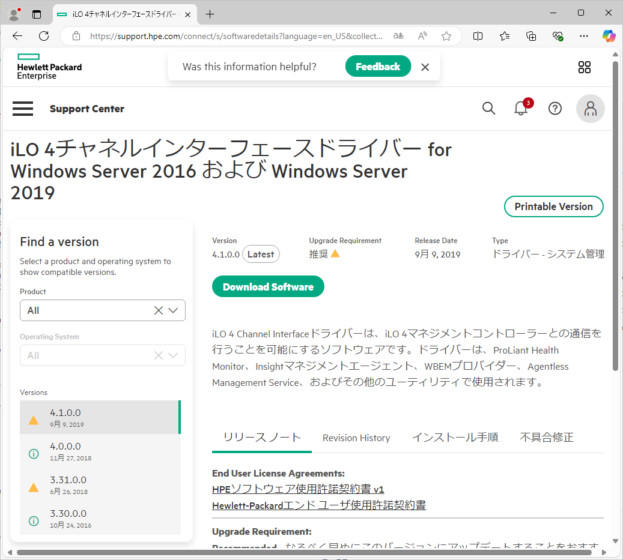Add this page to favorites
This screenshot has width=623, height=560.
(446, 36)
